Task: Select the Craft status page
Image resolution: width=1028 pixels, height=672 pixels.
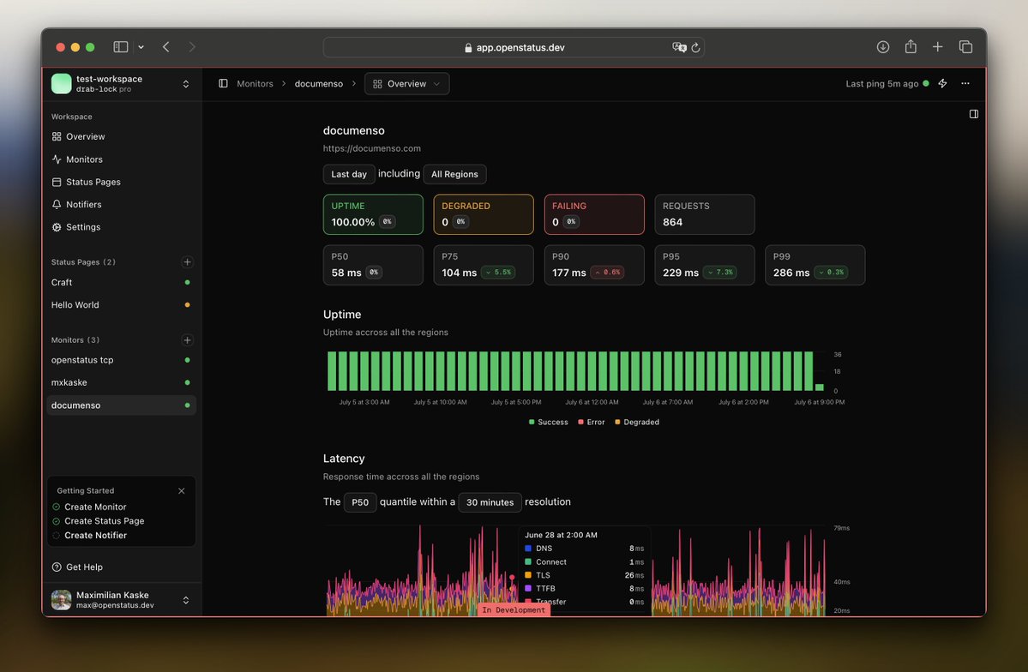Action: click(121, 283)
